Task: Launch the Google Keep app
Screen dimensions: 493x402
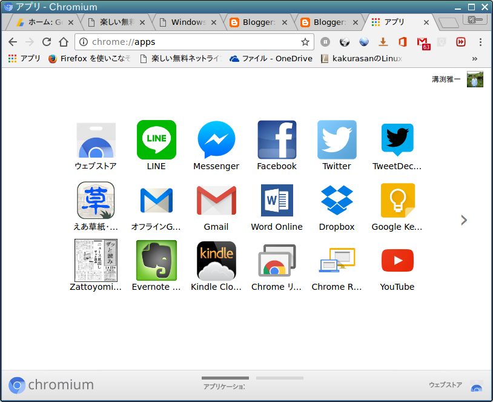Action: 397,200
